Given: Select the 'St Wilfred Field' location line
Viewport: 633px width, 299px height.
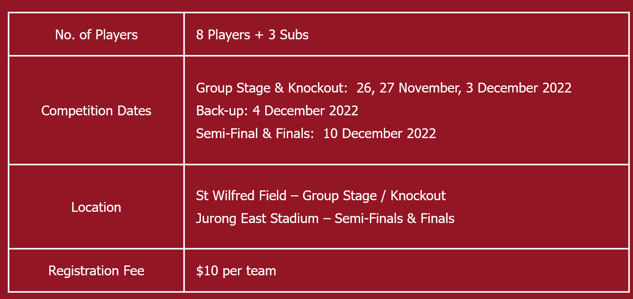Looking at the screenshot, I should click(321, 195).
